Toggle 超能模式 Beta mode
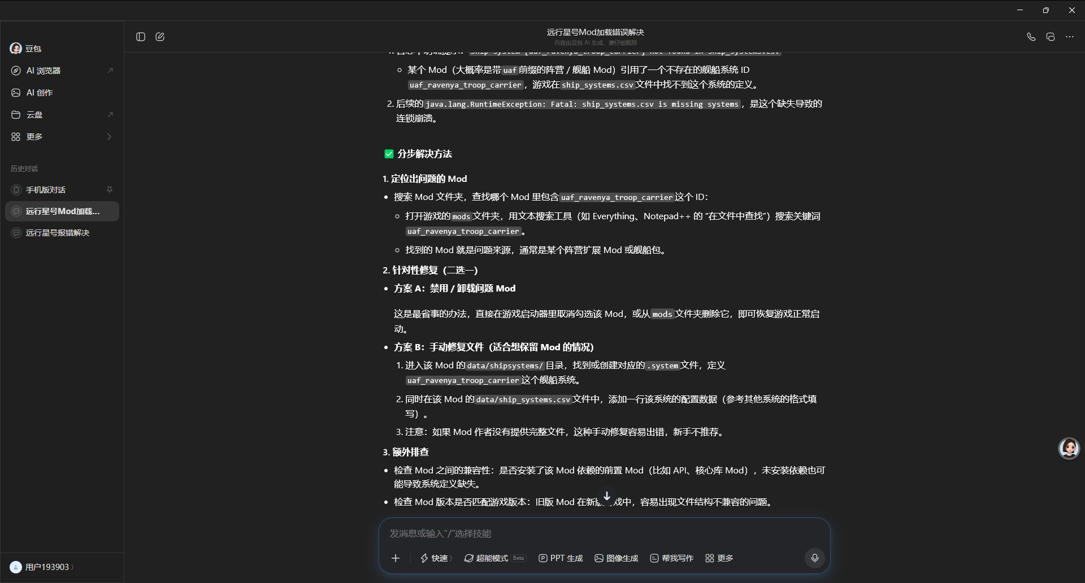This screenshot has width=1085, height=583. tap(495, 558)
